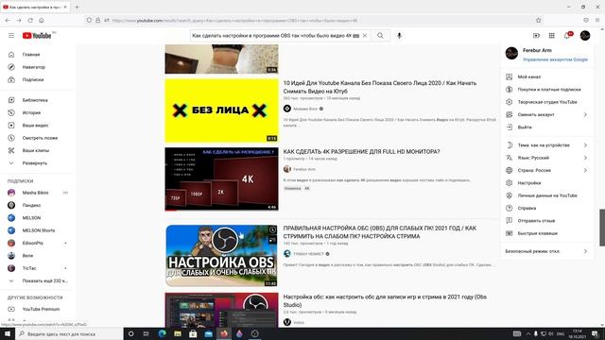Open the Windows Start button
Screen dimensions: 605x340
tap(8, 333)
